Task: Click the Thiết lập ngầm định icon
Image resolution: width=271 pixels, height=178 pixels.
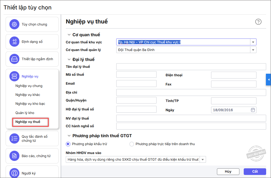Action: click(x=15, y=59)
